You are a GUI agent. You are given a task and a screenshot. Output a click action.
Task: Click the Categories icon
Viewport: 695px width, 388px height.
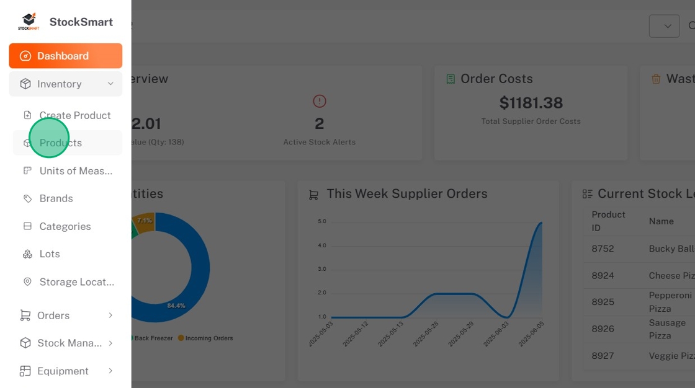27,226
